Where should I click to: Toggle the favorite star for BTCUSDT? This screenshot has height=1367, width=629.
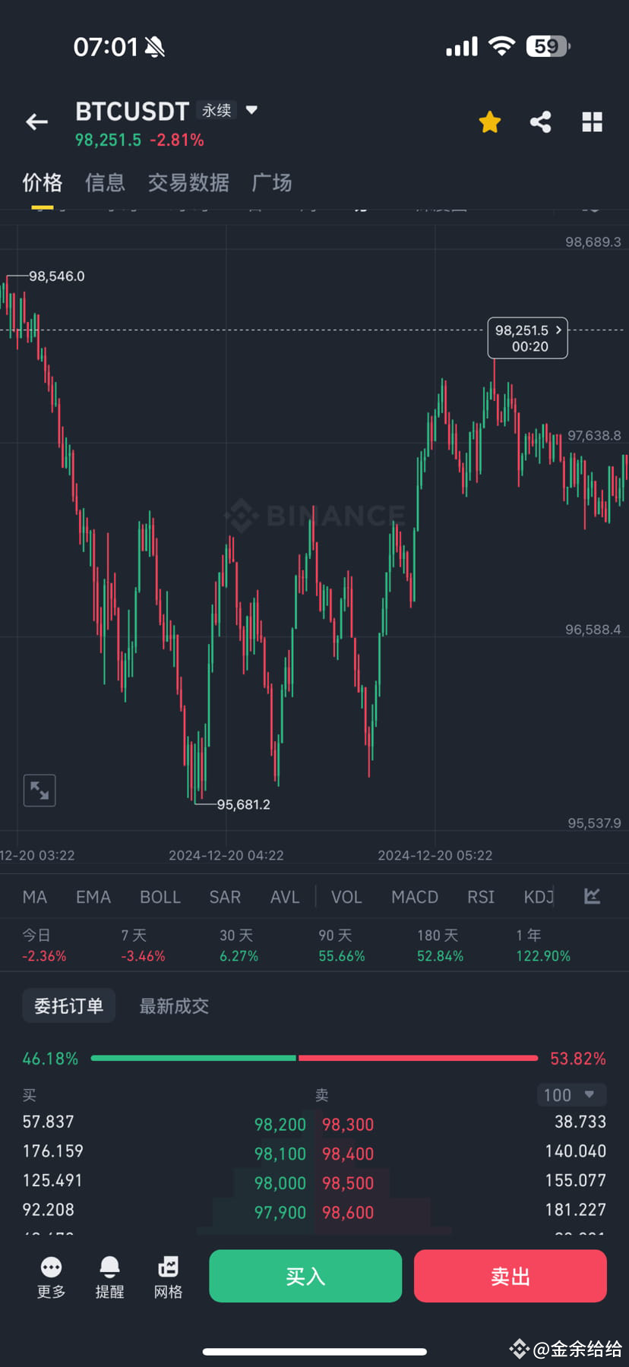(490, 122)
